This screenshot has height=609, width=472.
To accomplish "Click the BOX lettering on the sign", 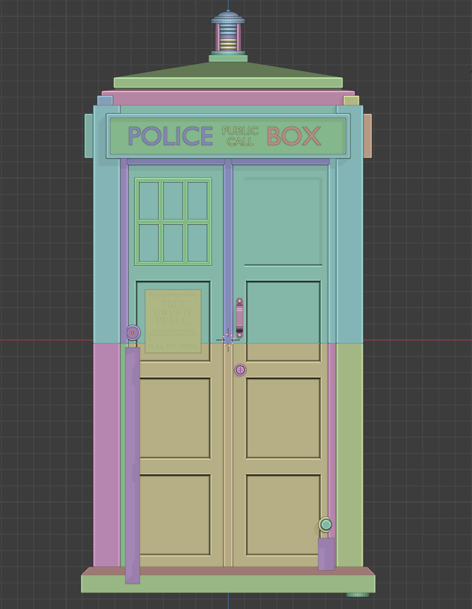I will click(294, 136).
